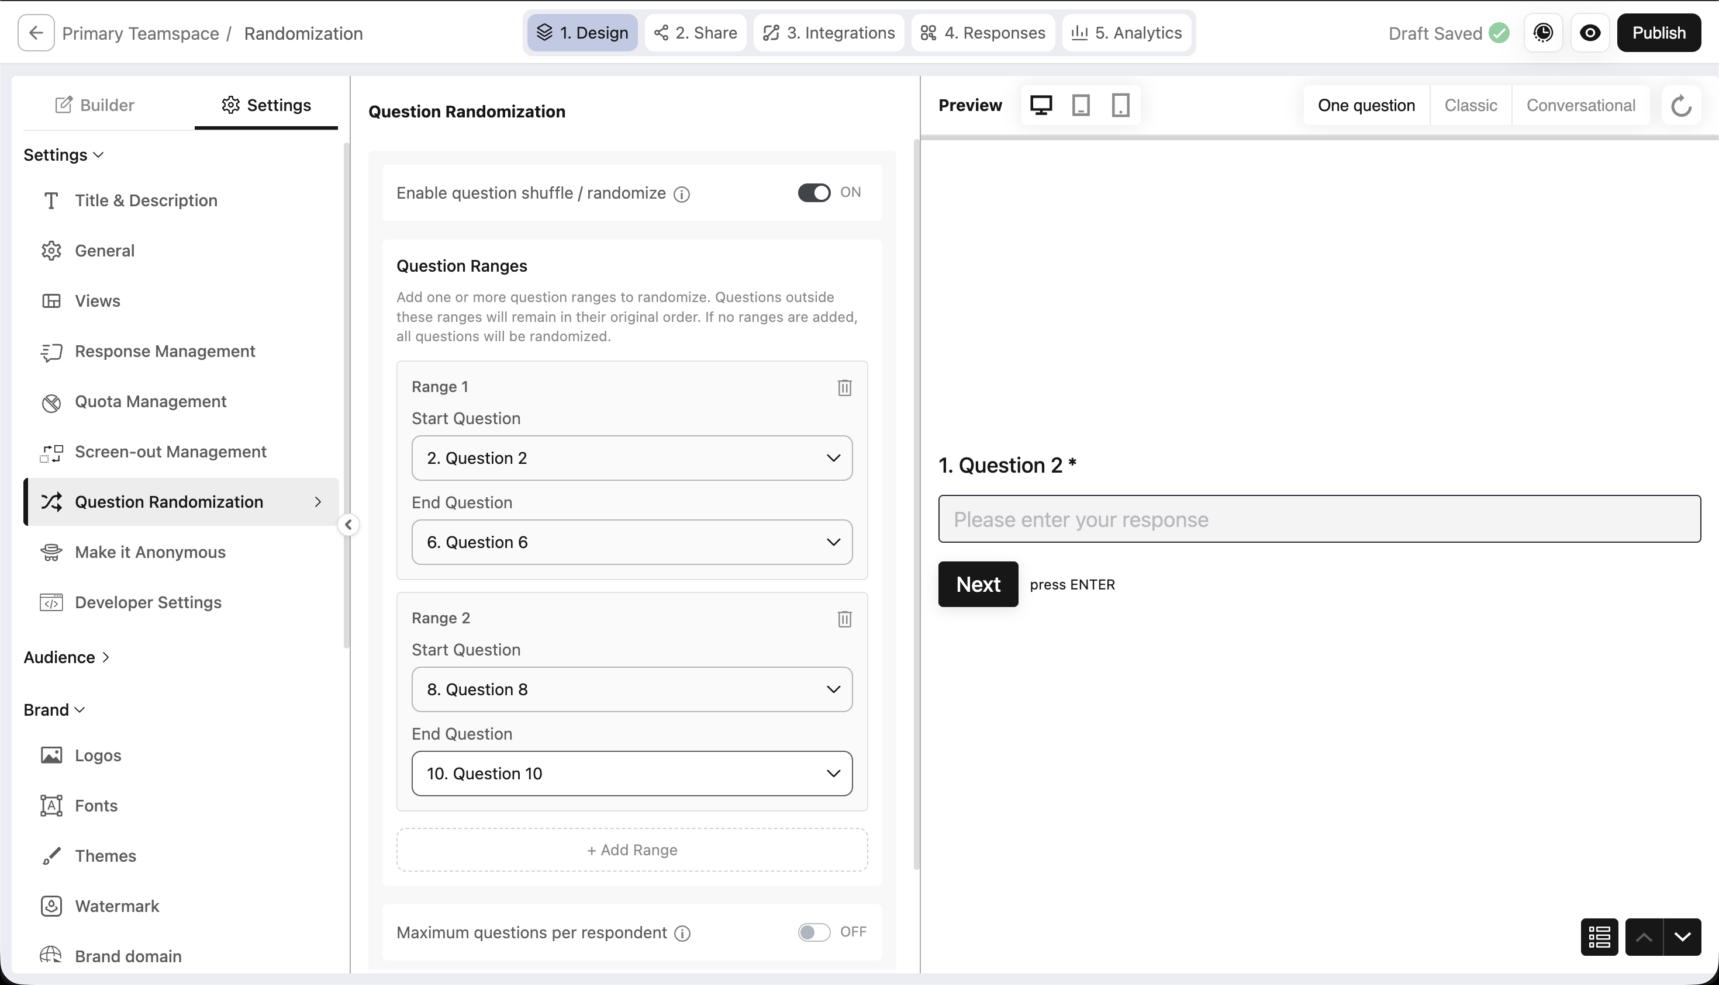The height and width of the screenshot is (985, 1719).
Task: Open question list icon in preview
Action: pyautogui.click(x=1599, y=937)
